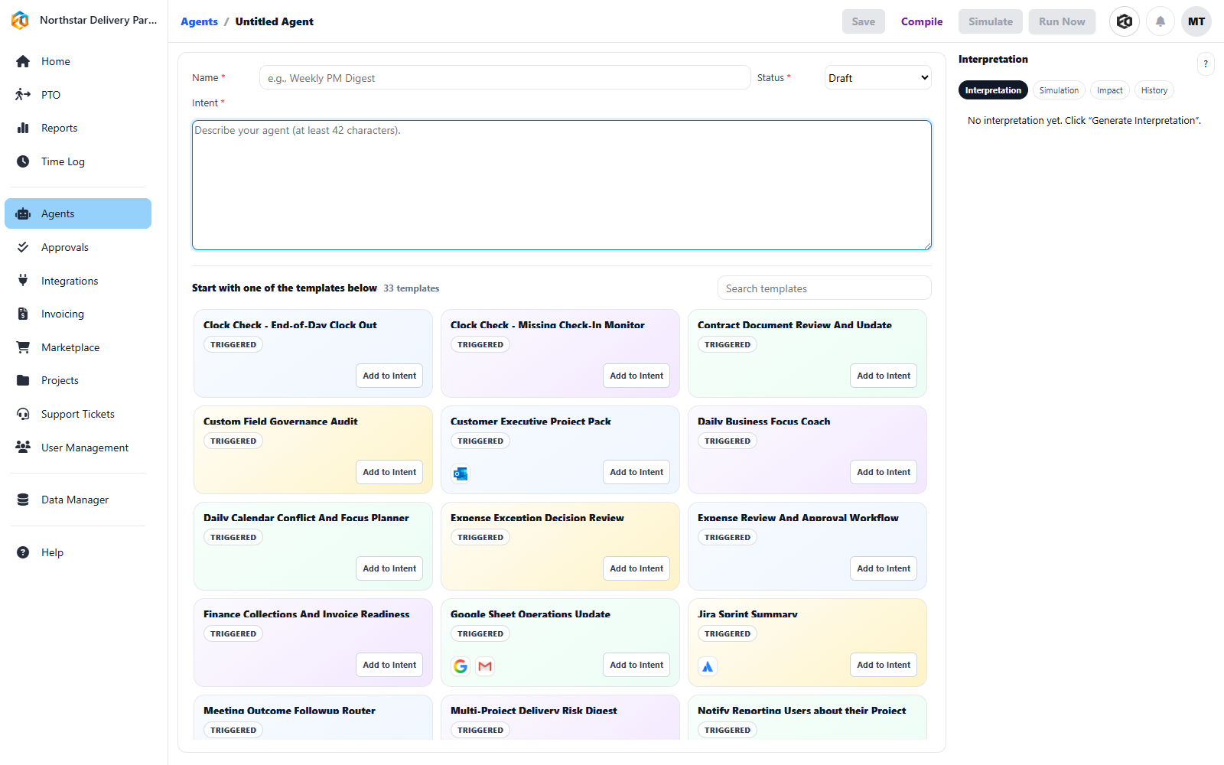Add Custom Field Governance Audit to intent
This screenshot has height=765, width=1224.
click(x=389, y=472)
